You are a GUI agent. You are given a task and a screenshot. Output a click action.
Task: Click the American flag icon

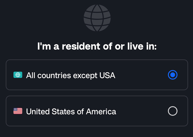(18, 111)
